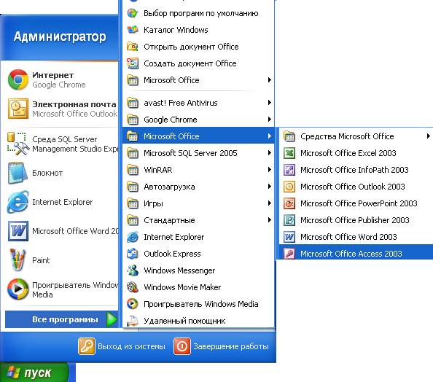This screenshot has width=433, height=382.
Task: Click the Windows Media Player icon in left pane
Action: click(x=18, y=289)
